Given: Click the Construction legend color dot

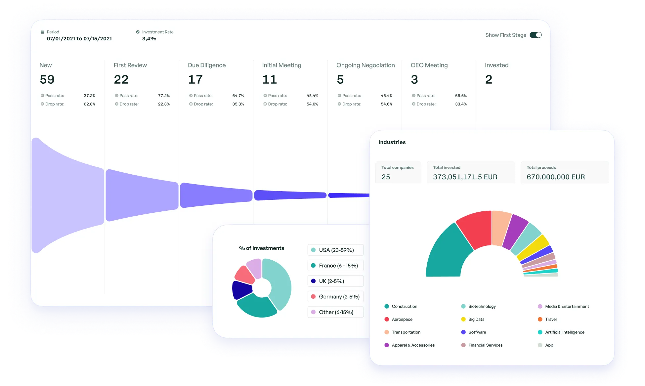Looking at the screenshot, I should coord(387,306).
